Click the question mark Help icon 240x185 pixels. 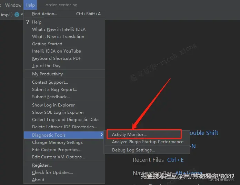pos(28,22)
